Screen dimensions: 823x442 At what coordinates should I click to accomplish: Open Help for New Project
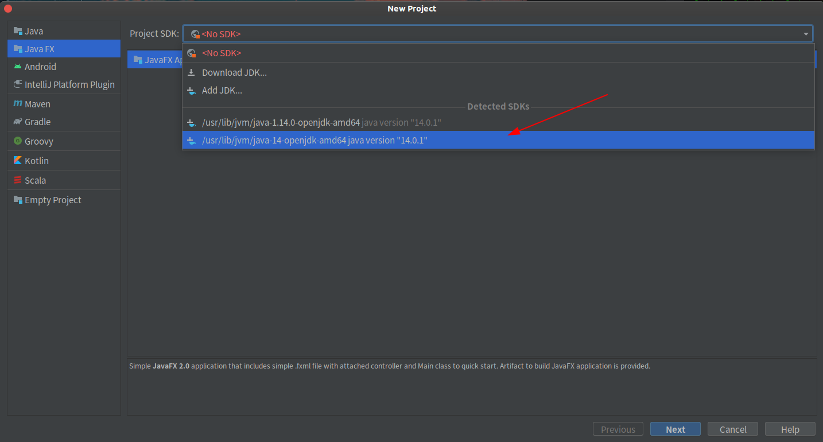pyautogui.click(x=790, y=429)
